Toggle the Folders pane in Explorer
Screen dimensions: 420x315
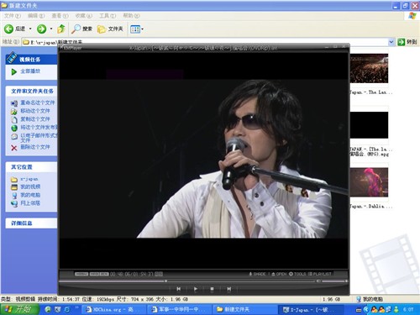[x=110, y=29]
